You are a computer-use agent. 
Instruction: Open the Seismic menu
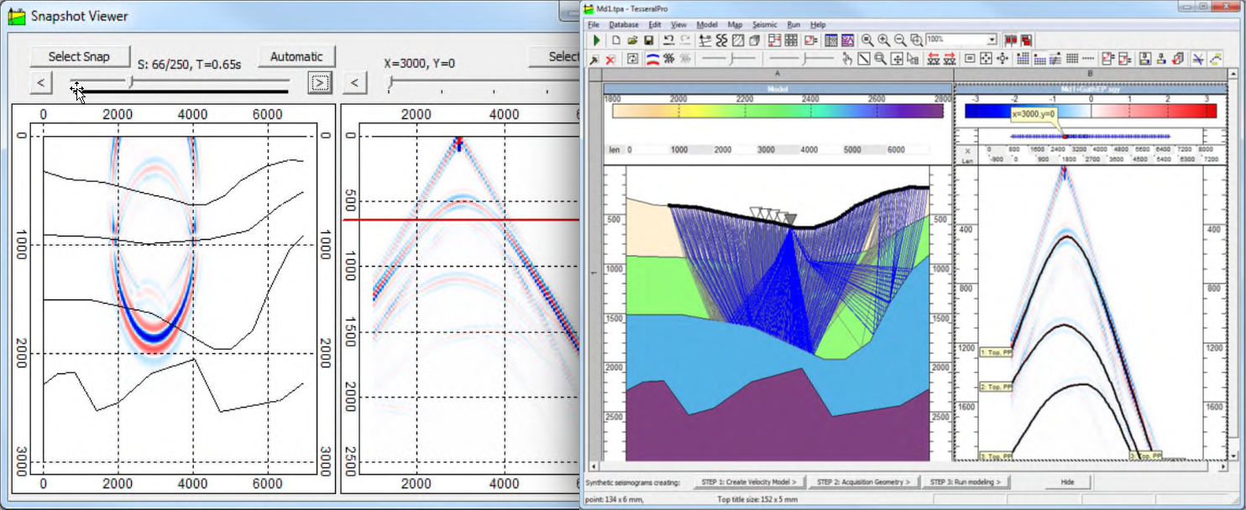pos(764,25)
